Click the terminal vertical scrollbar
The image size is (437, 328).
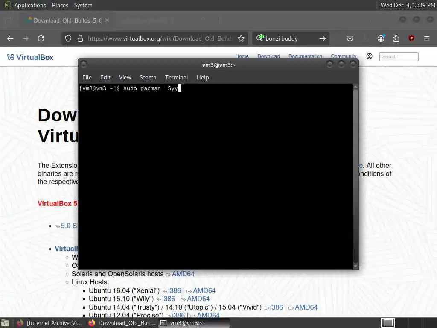point(355,176)
